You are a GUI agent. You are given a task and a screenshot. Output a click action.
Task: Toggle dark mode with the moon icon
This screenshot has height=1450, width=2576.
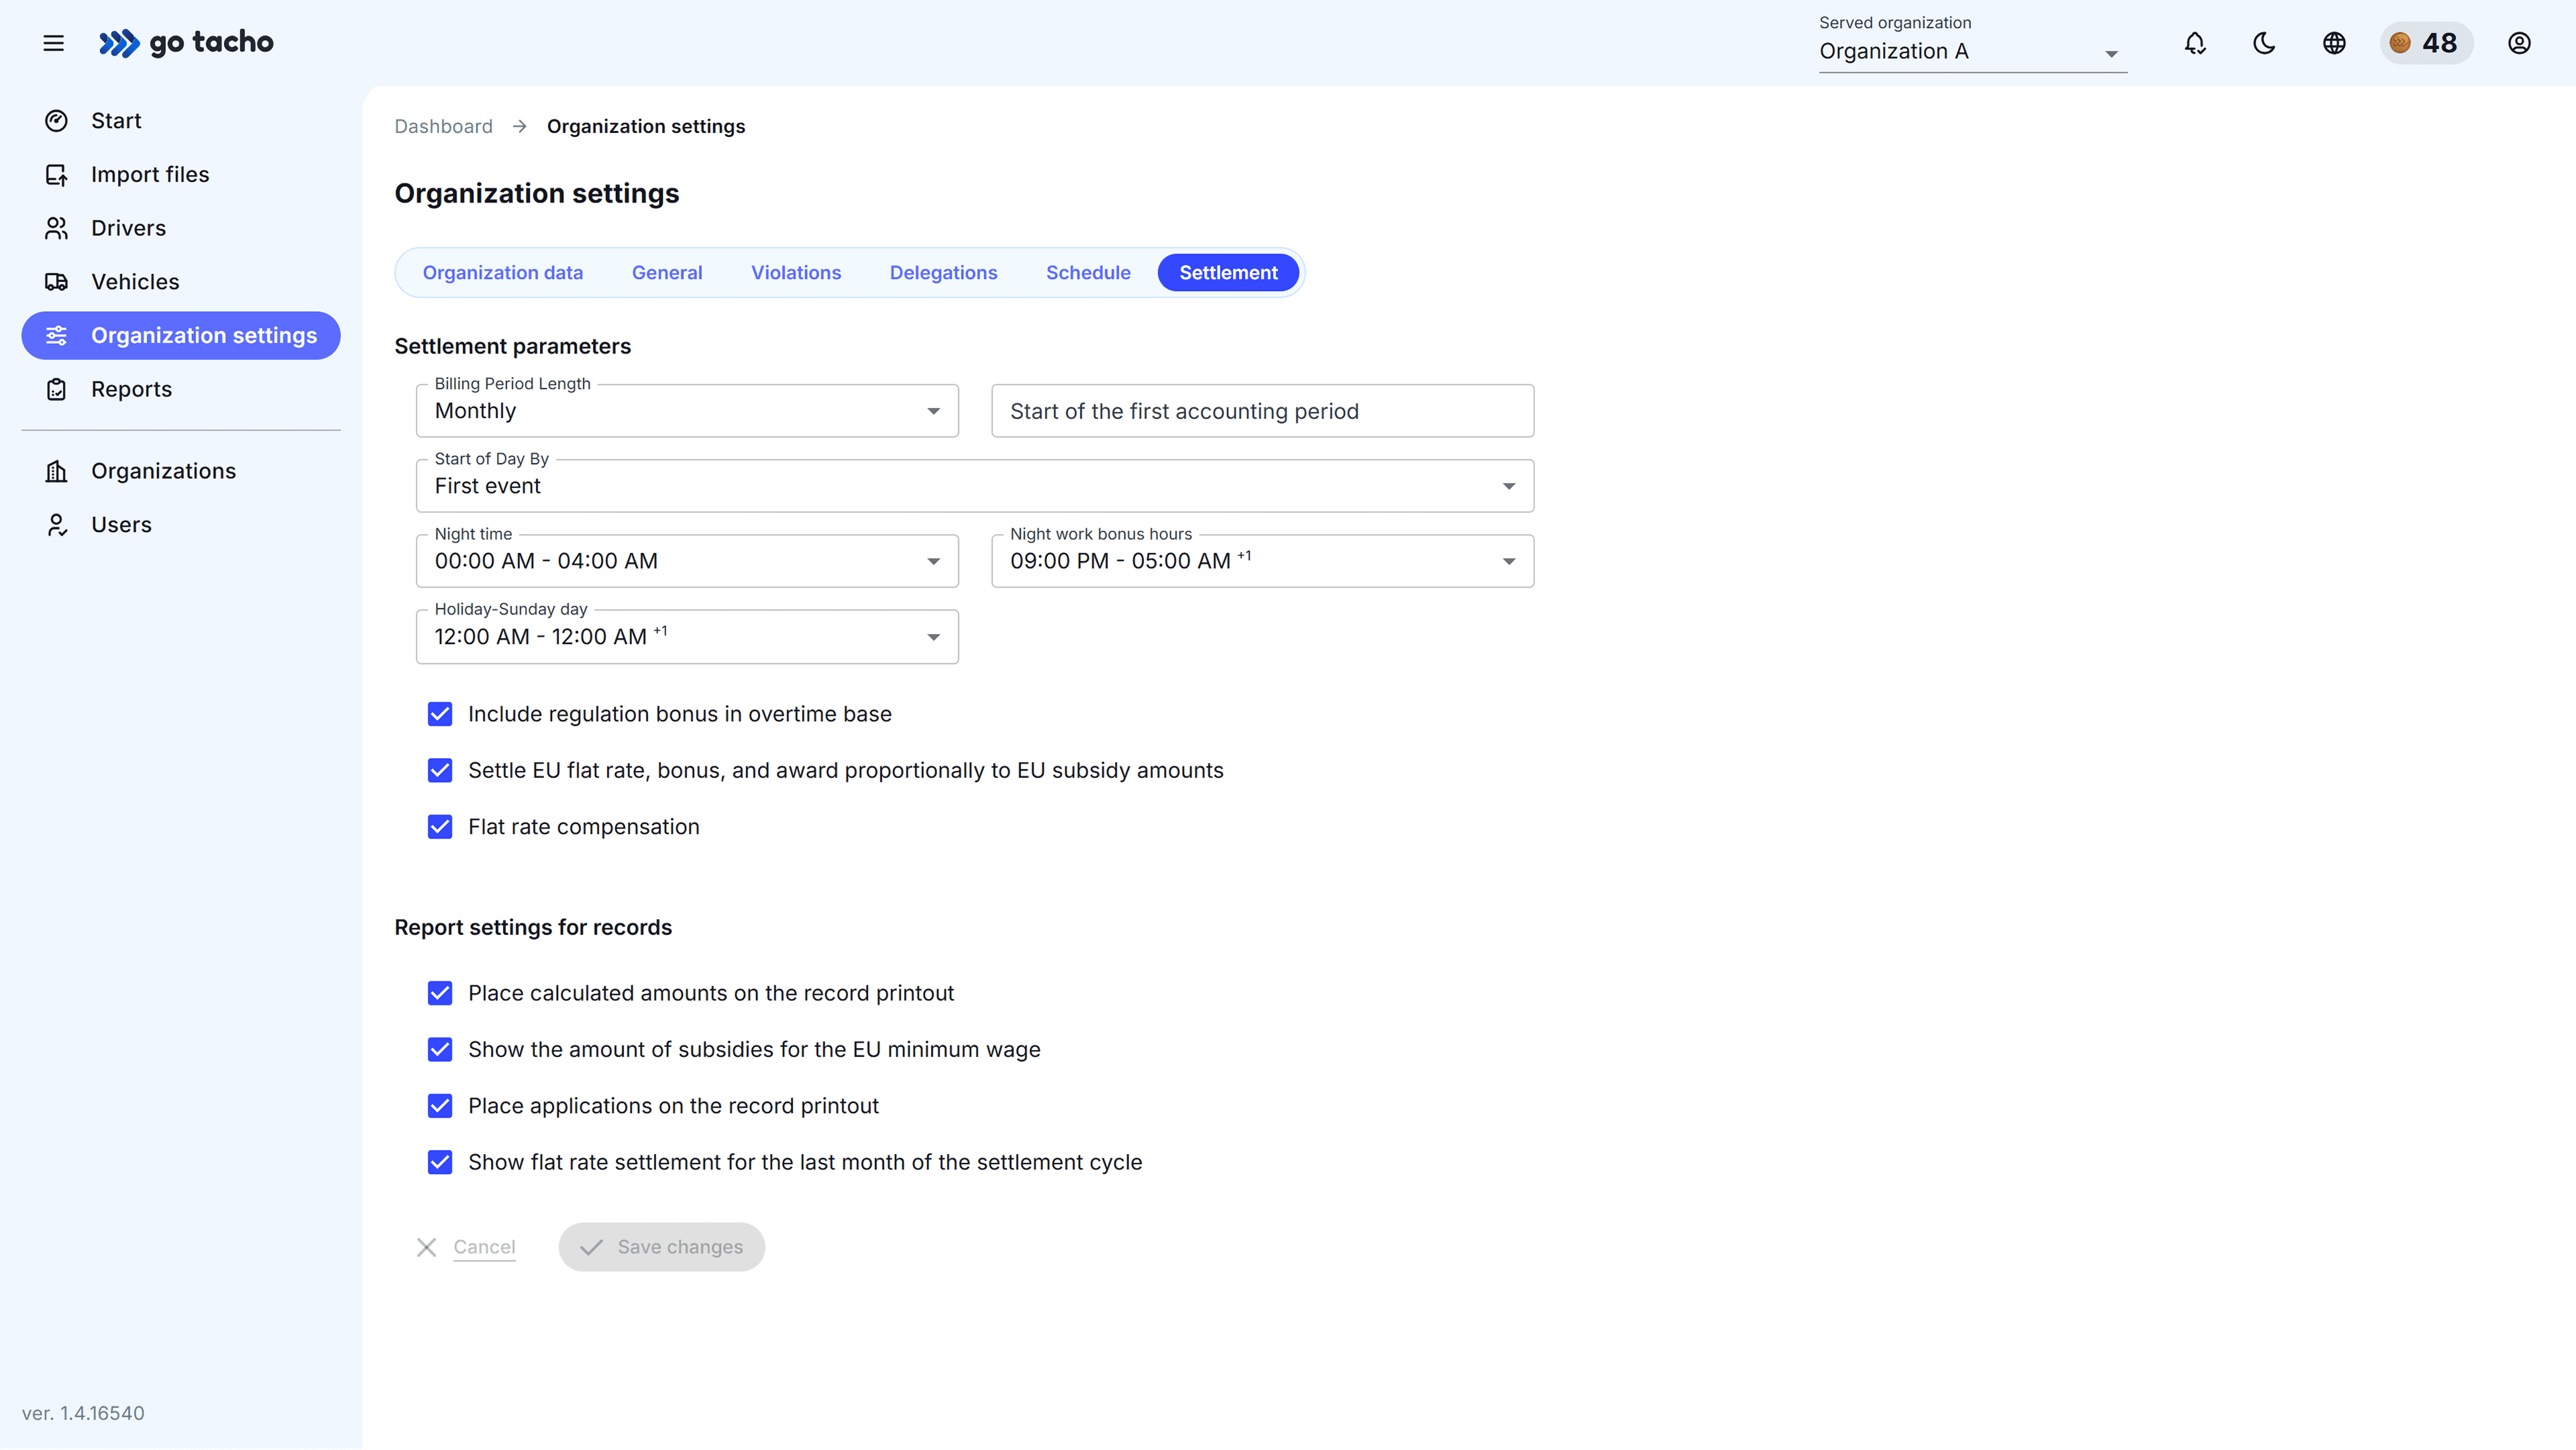tap(2264, 43)
